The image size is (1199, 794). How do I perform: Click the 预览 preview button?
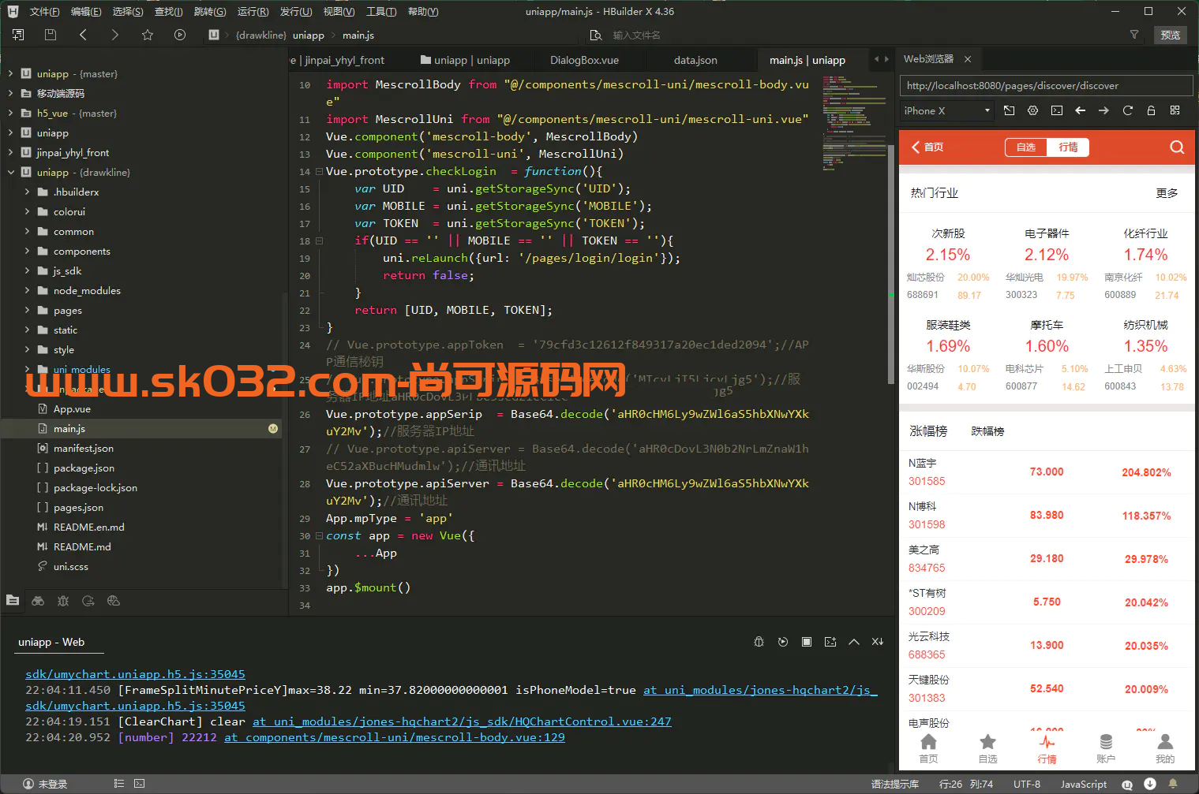tap(1171, 35)
